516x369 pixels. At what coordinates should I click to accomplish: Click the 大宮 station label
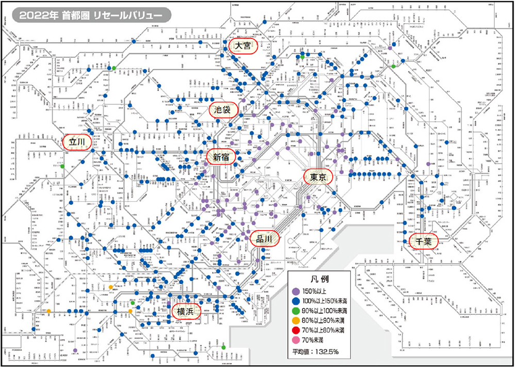(x=243, y=46)
